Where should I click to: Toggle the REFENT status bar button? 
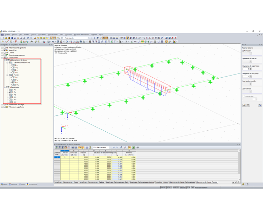pos(183,187)
